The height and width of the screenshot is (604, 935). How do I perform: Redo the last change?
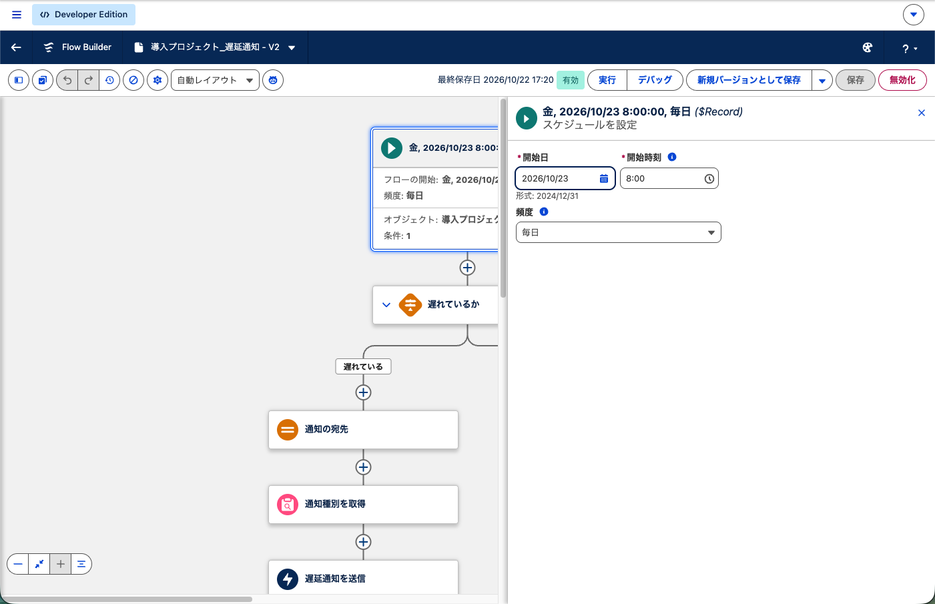click(x=89, y=80)
